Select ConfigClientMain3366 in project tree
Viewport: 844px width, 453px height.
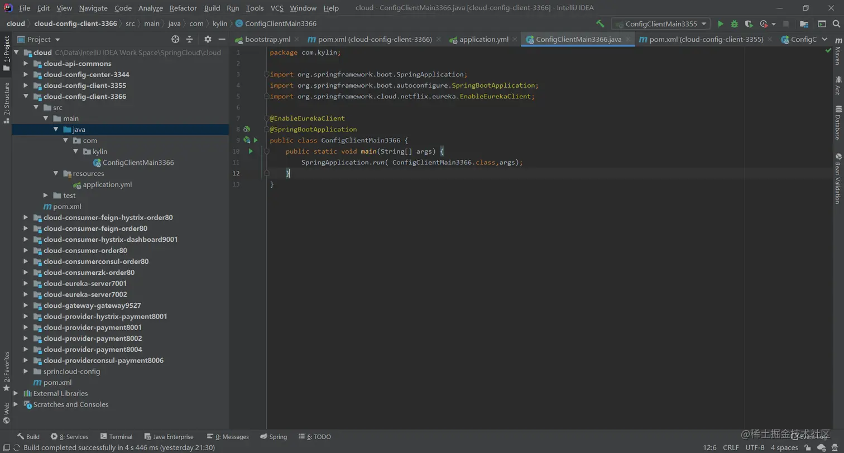pos(133,163)
